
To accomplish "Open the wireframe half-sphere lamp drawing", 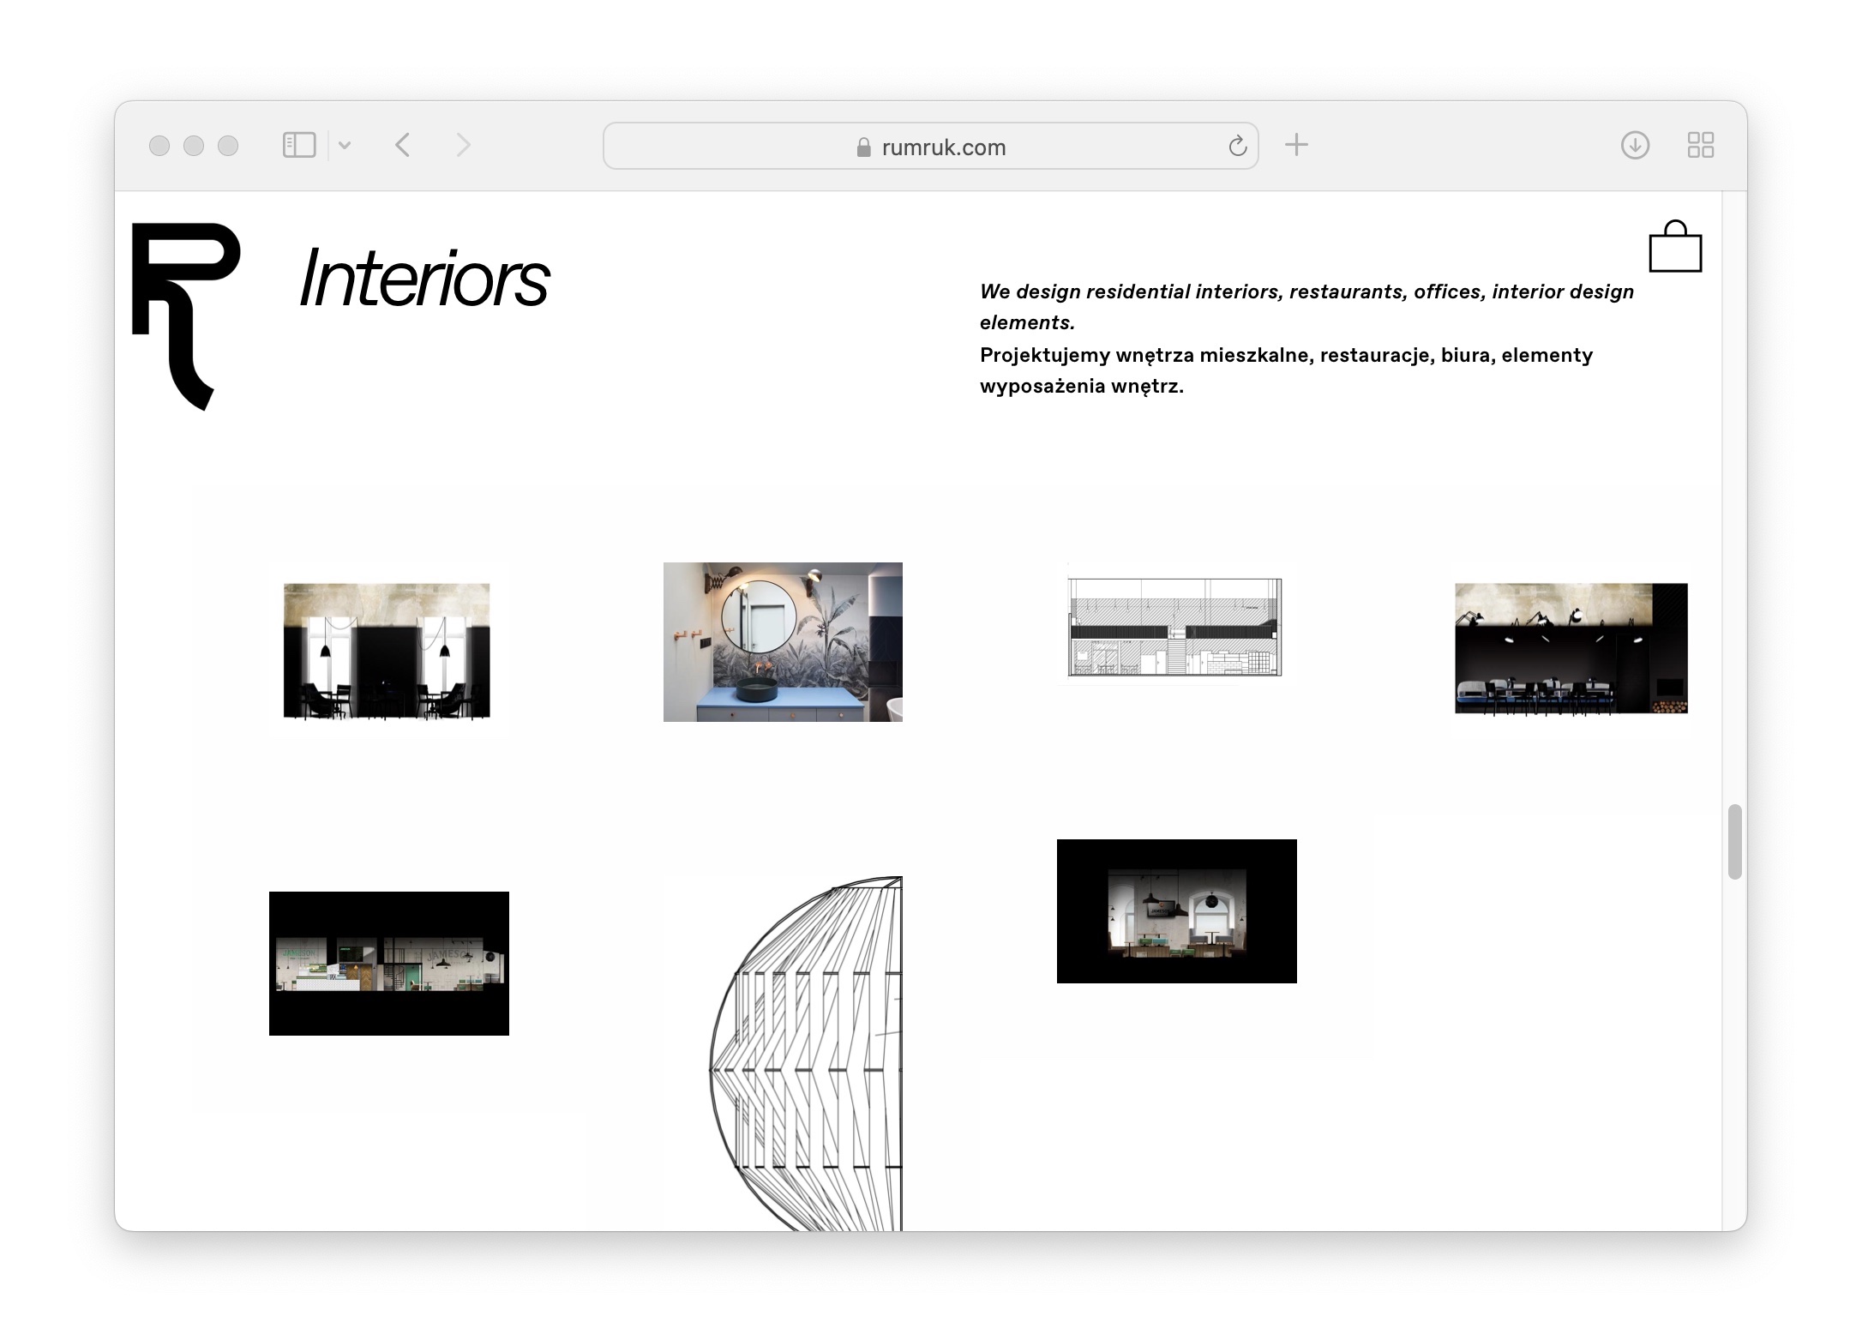I will click(806, 1053).
